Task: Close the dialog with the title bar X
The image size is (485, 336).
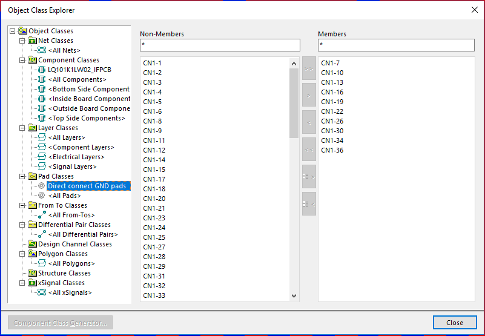Action: point(475,10)
